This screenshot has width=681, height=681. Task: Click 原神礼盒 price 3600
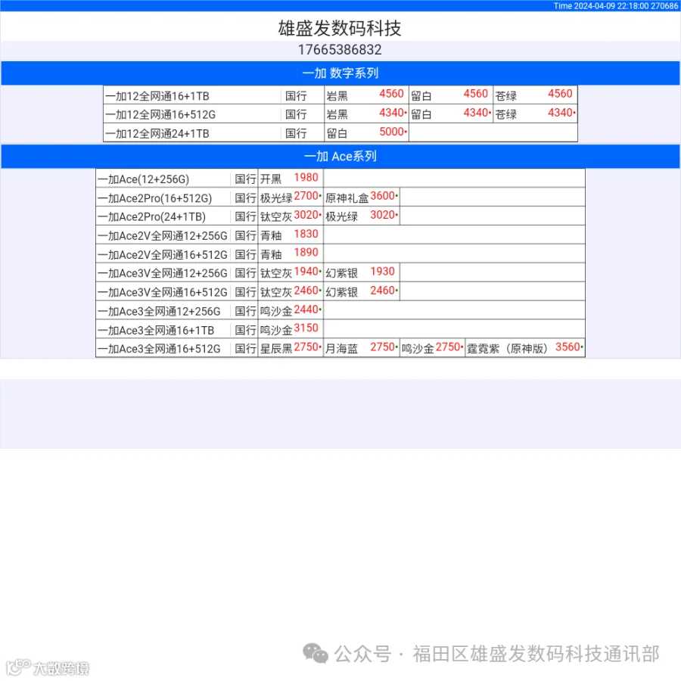pos(383,196)
